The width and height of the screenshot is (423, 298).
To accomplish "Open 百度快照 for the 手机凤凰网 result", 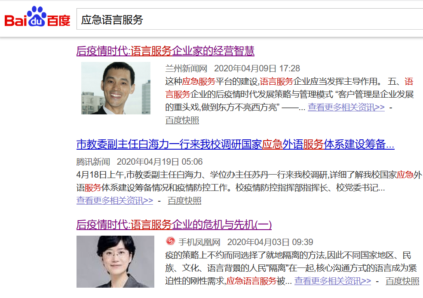I will tap(402, 281).
